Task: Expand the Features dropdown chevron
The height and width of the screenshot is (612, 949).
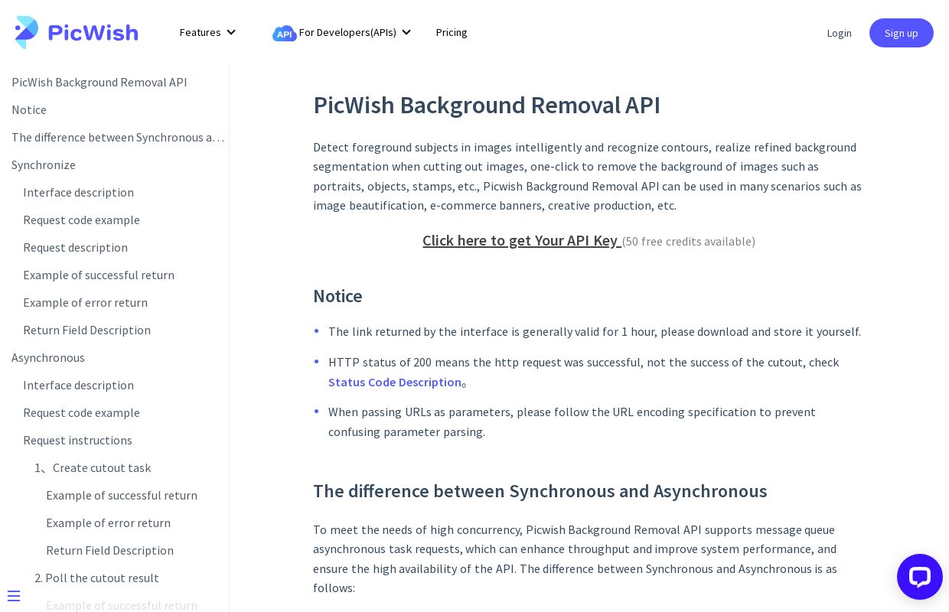Action: click(x=231, y=32)
